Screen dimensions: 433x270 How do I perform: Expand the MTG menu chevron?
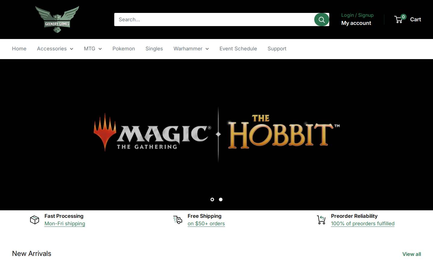click(x=100, y=49)
